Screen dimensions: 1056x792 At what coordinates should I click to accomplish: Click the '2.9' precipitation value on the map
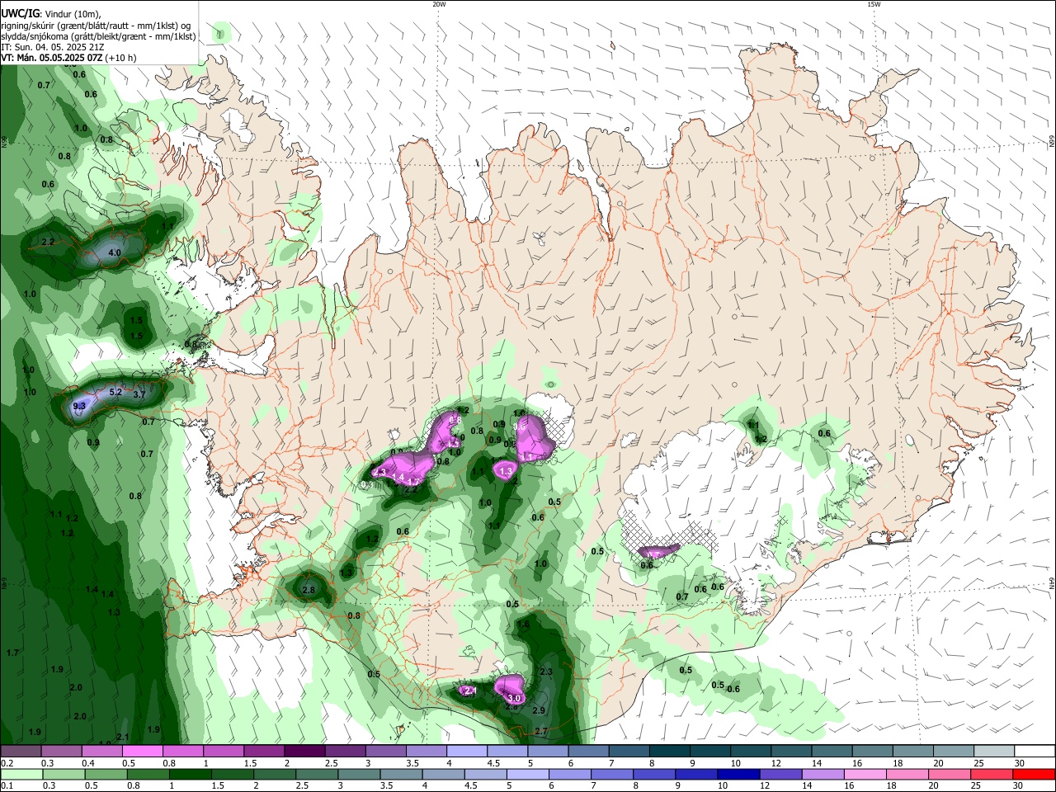tap(539, 710)
